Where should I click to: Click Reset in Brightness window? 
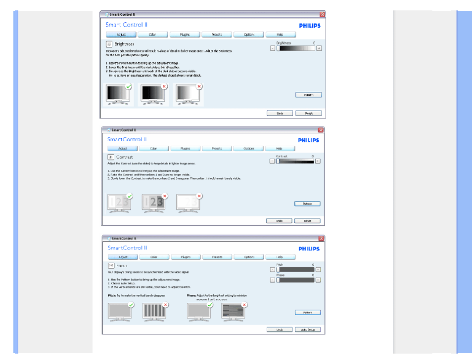point(308,113)
